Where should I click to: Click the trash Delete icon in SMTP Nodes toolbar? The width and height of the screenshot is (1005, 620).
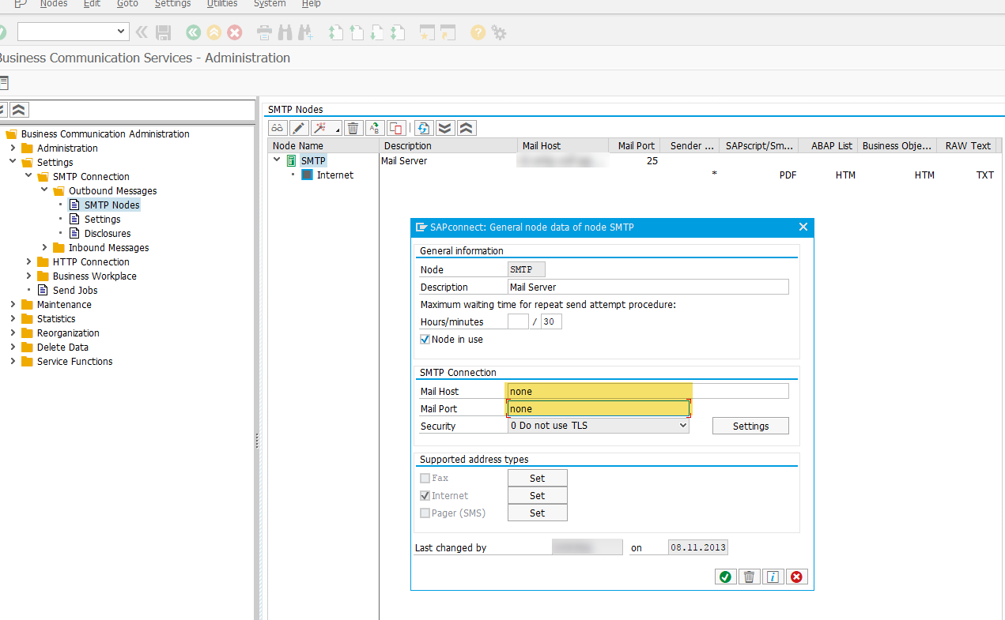tap(353, 128)
